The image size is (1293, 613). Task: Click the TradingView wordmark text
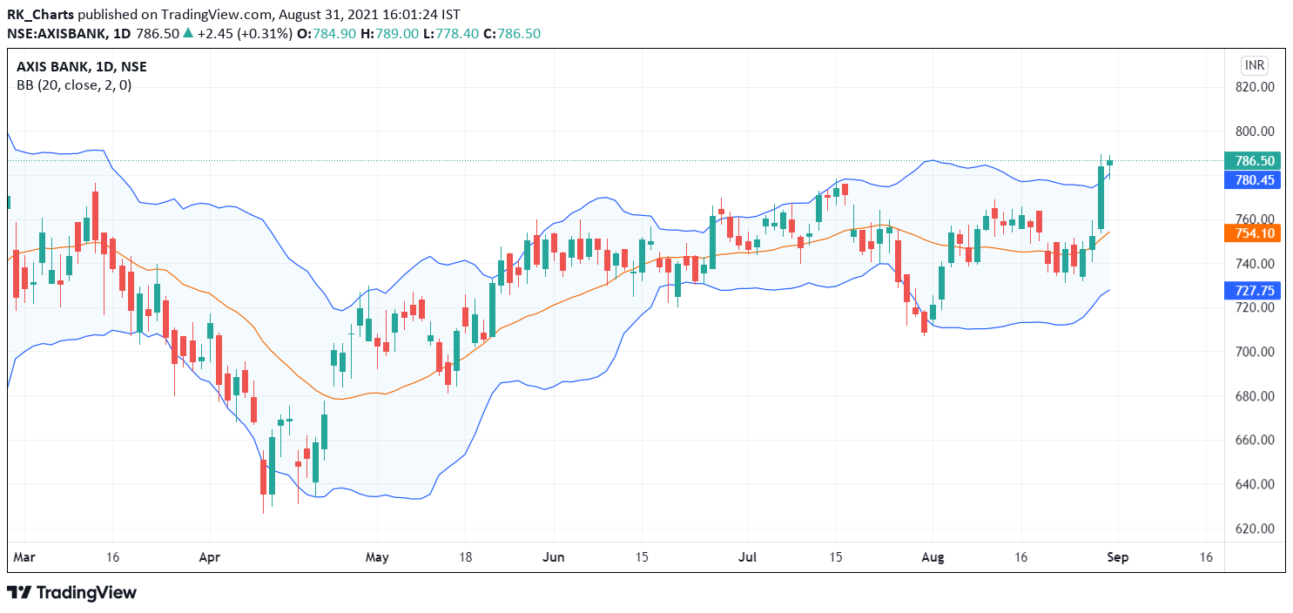pyautogui.click(x=86, y=593)
